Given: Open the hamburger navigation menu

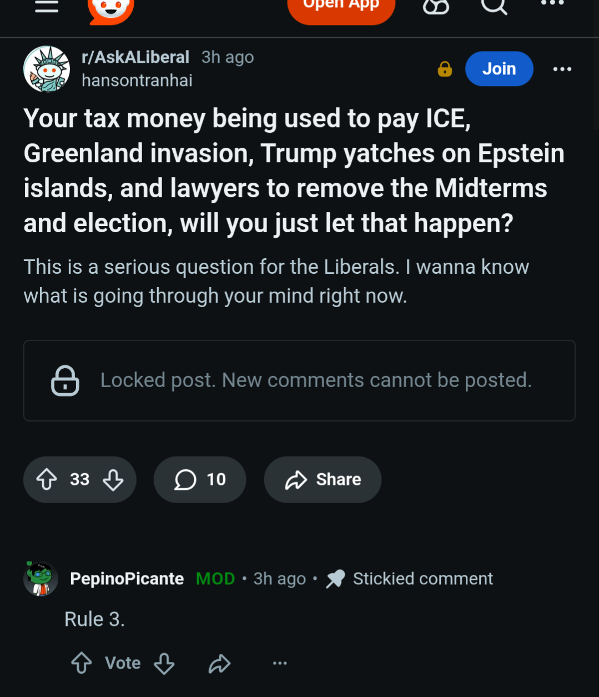Looking at the screenshot, I should tap(47, 6).
